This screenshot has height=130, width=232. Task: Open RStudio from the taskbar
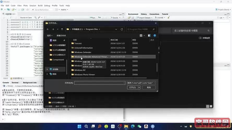pyautogui.click(x=153, y=126)
